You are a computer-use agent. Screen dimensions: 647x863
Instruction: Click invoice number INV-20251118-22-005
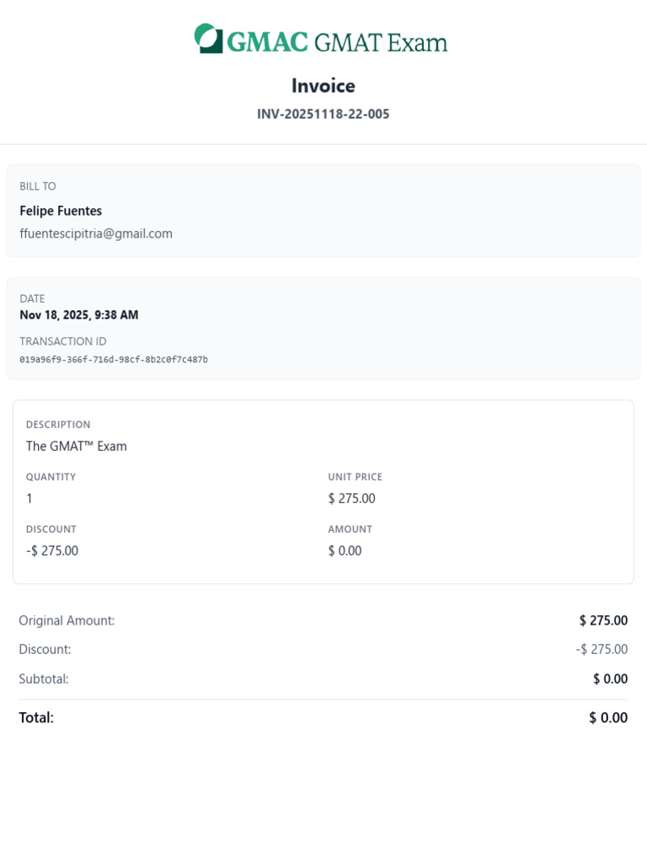pyautogui.click(x=323, y=114)
